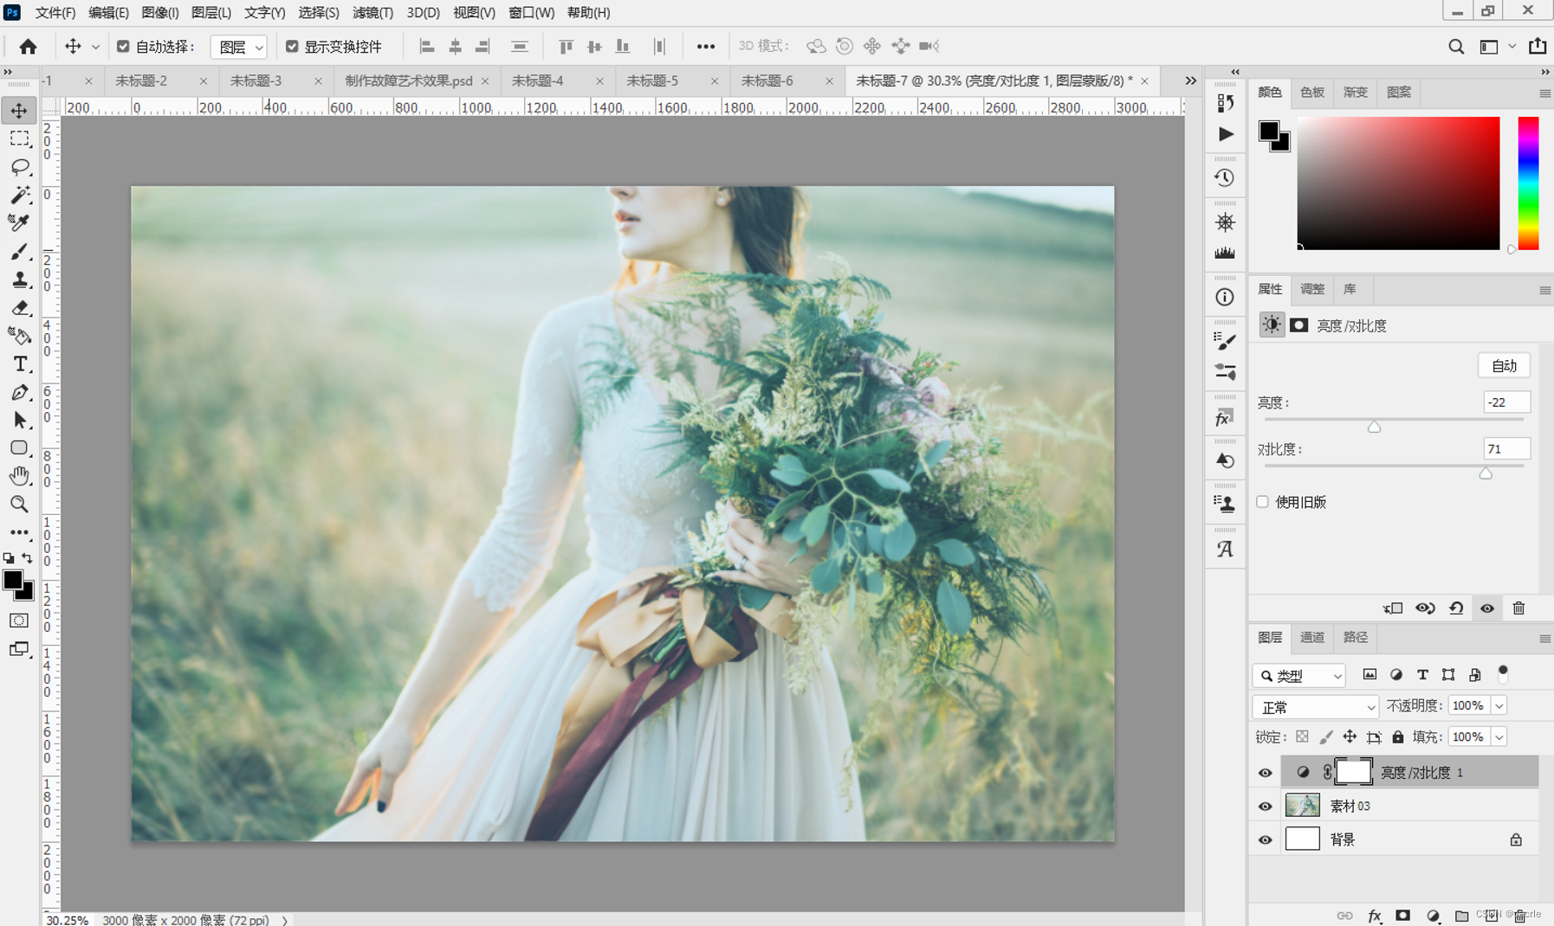The height and width of the screenshot is (926, 1554).
Task: Select the 素材03 layer thumbnail
Action: tap(1302, 806)
